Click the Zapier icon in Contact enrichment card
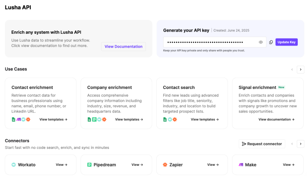This screenshot has width=307, height=176. click(28, 119)
